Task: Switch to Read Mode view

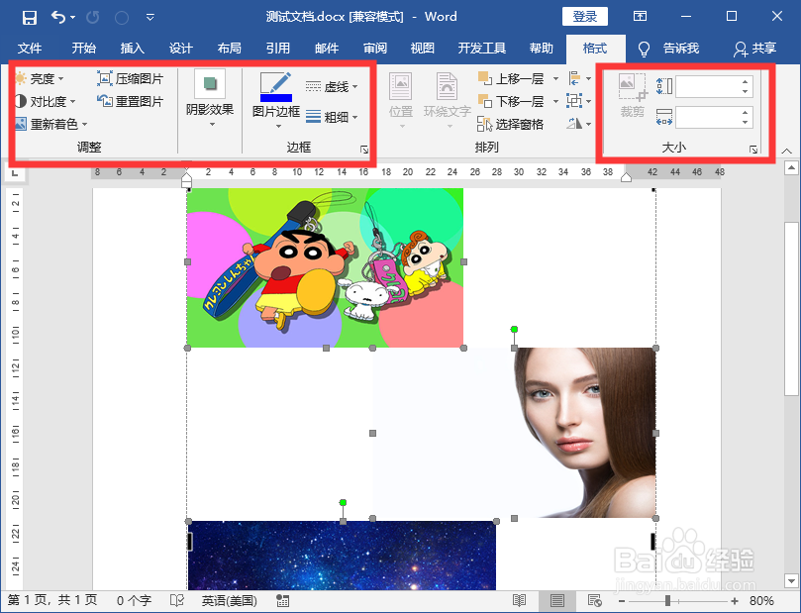Action: coord(520,601)
